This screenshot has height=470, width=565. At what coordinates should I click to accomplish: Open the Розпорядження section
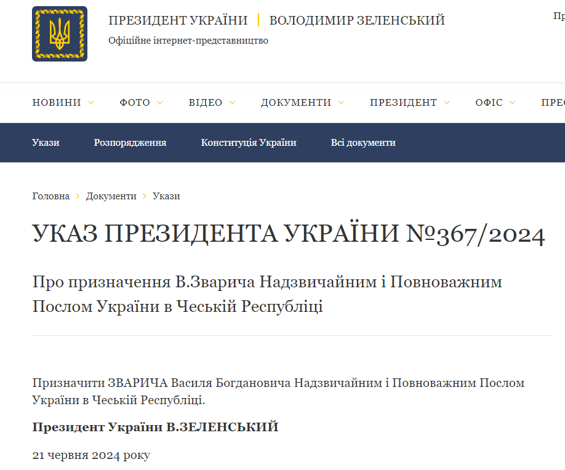point(130,142)
